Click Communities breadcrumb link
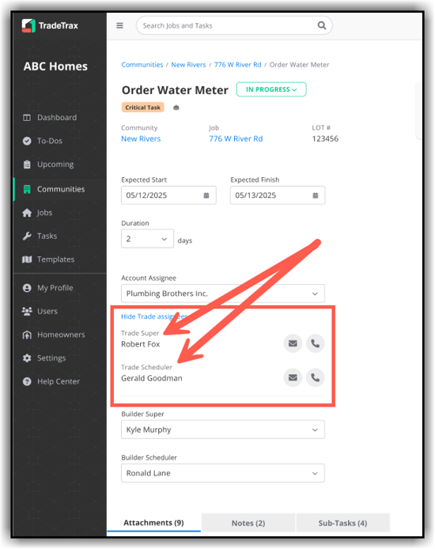 coord(142,65)
